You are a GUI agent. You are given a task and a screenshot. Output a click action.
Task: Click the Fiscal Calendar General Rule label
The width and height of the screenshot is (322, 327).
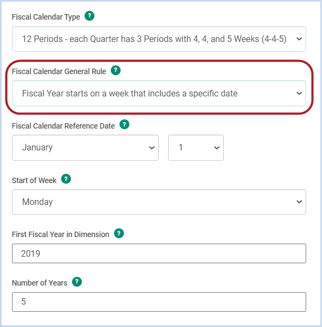59,71
